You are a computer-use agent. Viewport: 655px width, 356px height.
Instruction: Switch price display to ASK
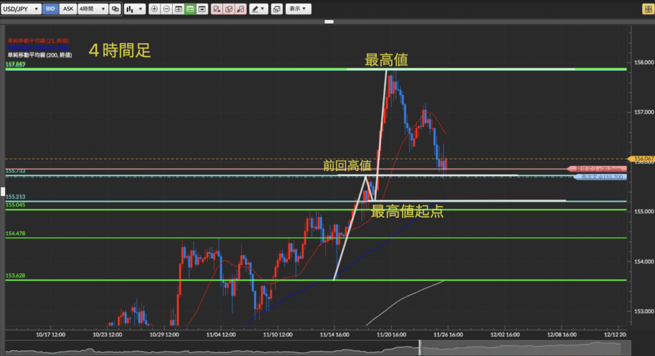(68, 9)
